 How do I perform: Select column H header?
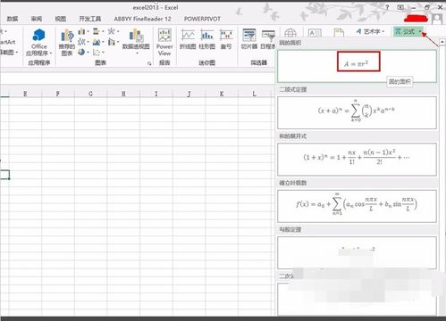123,94
